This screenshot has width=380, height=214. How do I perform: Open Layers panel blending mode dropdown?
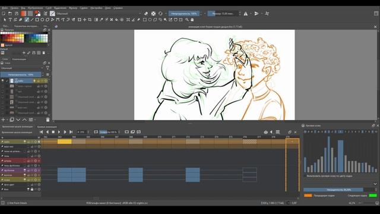pyautogui.click(x=22, y=68)
